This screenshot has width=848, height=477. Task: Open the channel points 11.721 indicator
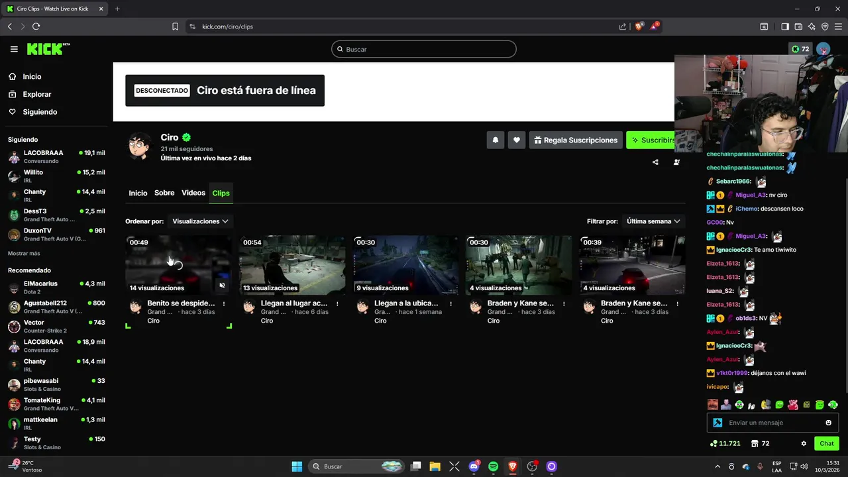coord(725,443)
